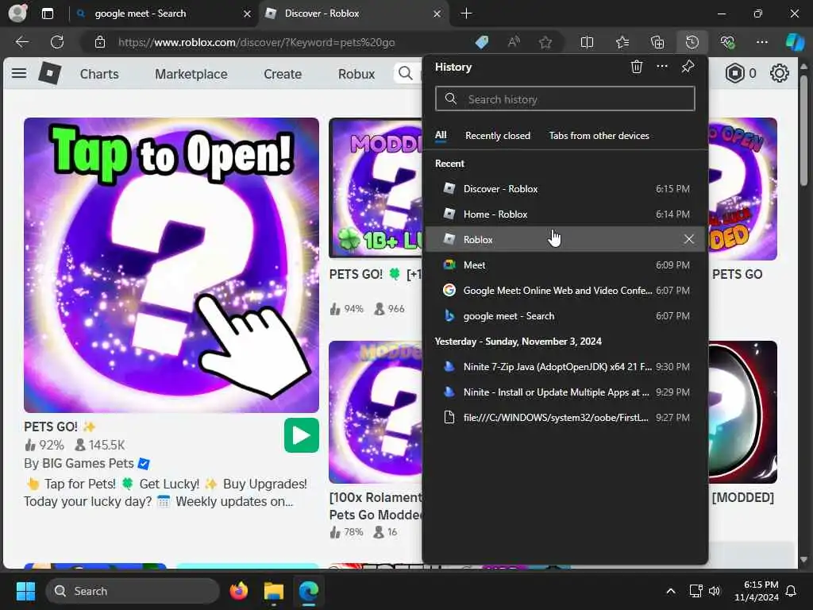
Task: Launch Firefox from the taskbar
Action: point(238,591)
